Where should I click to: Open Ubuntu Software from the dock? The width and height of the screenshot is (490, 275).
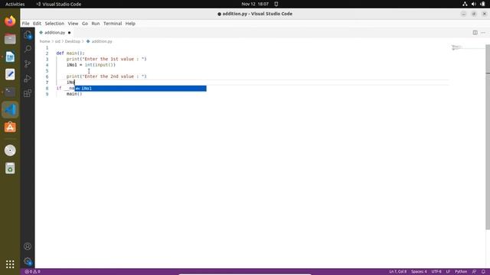click(x=10, y=128)
